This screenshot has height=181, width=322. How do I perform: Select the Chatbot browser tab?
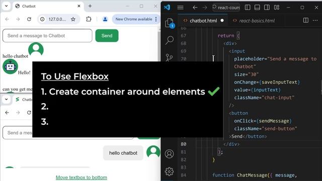48,6
